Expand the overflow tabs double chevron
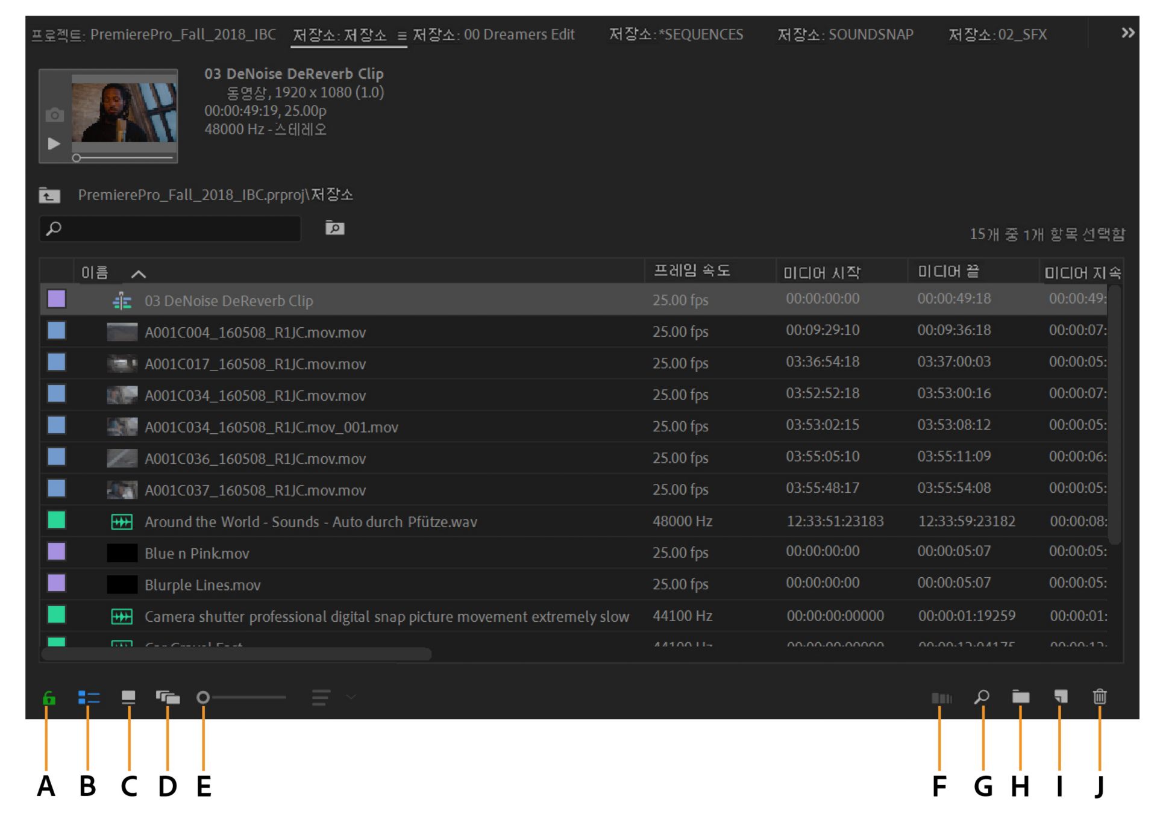 pyautogui.click(x=1127, y=33)
